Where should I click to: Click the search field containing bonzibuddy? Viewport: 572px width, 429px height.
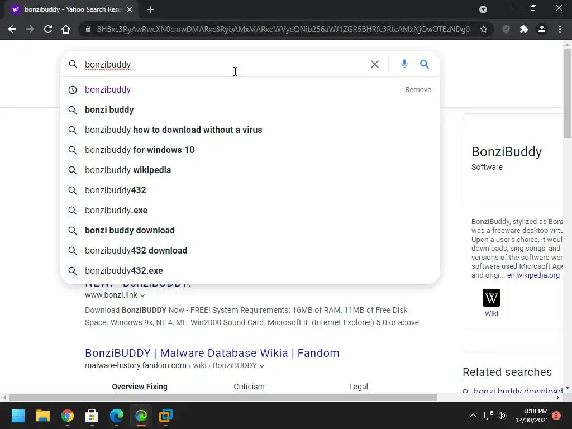225,65
